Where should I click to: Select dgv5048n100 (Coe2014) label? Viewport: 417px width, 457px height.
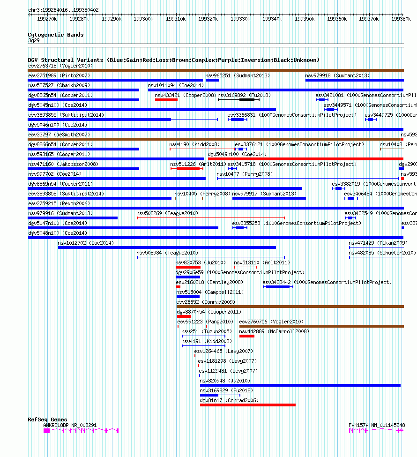click(58, 233)
